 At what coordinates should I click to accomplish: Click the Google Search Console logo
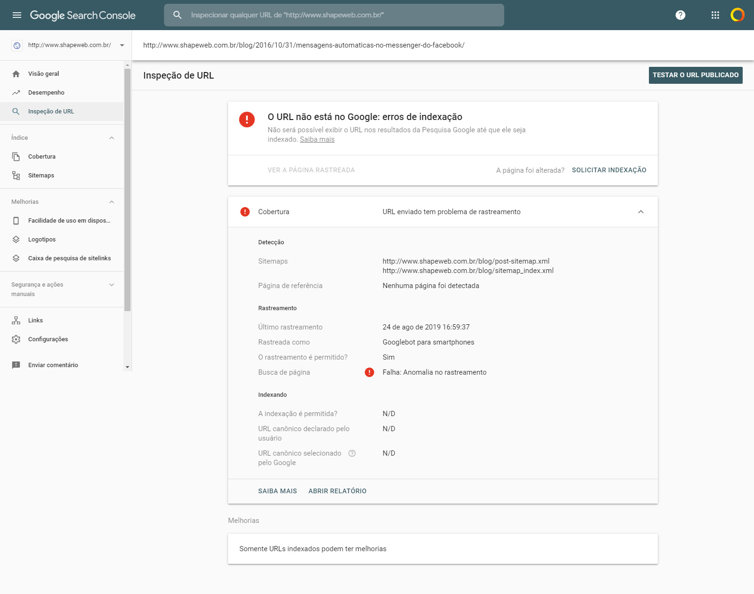(x=82, y=15)
